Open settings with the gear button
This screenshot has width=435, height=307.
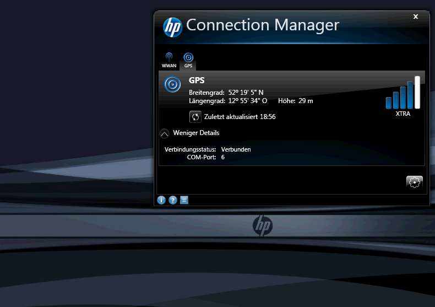coord(415,182)
